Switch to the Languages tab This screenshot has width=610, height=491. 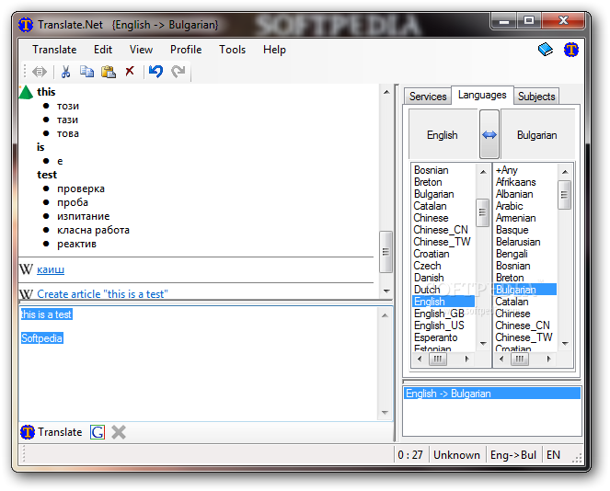(482, 95)
